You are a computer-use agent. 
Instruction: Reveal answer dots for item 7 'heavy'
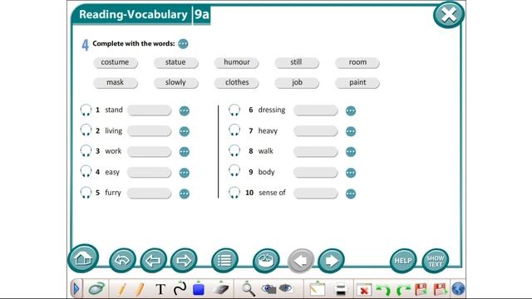pos(351,131)
